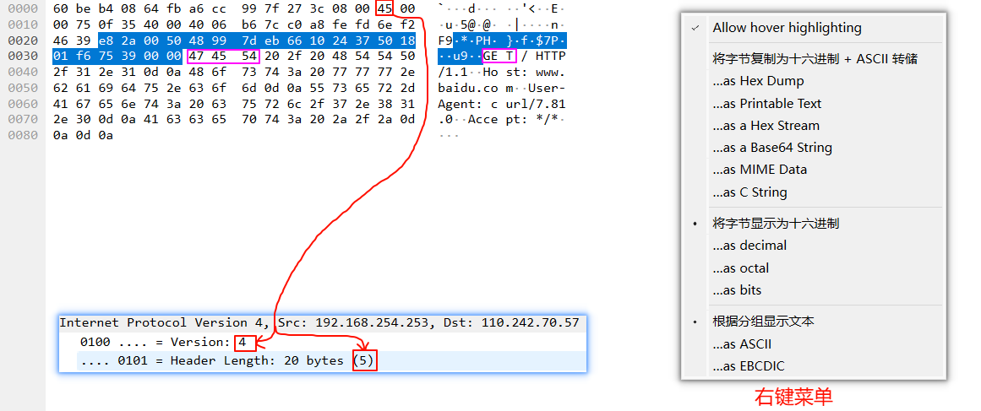Copy bytes as a Hex Stream
Viewport: 981px width, 411px height.
tap(766, 126)
